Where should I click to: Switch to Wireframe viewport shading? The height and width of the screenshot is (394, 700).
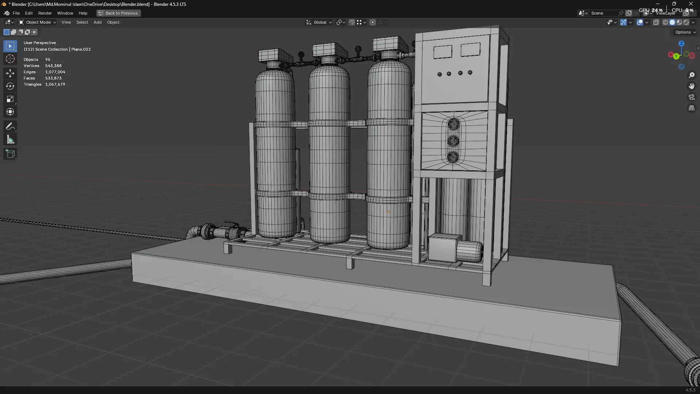click(x=665, y=22)
